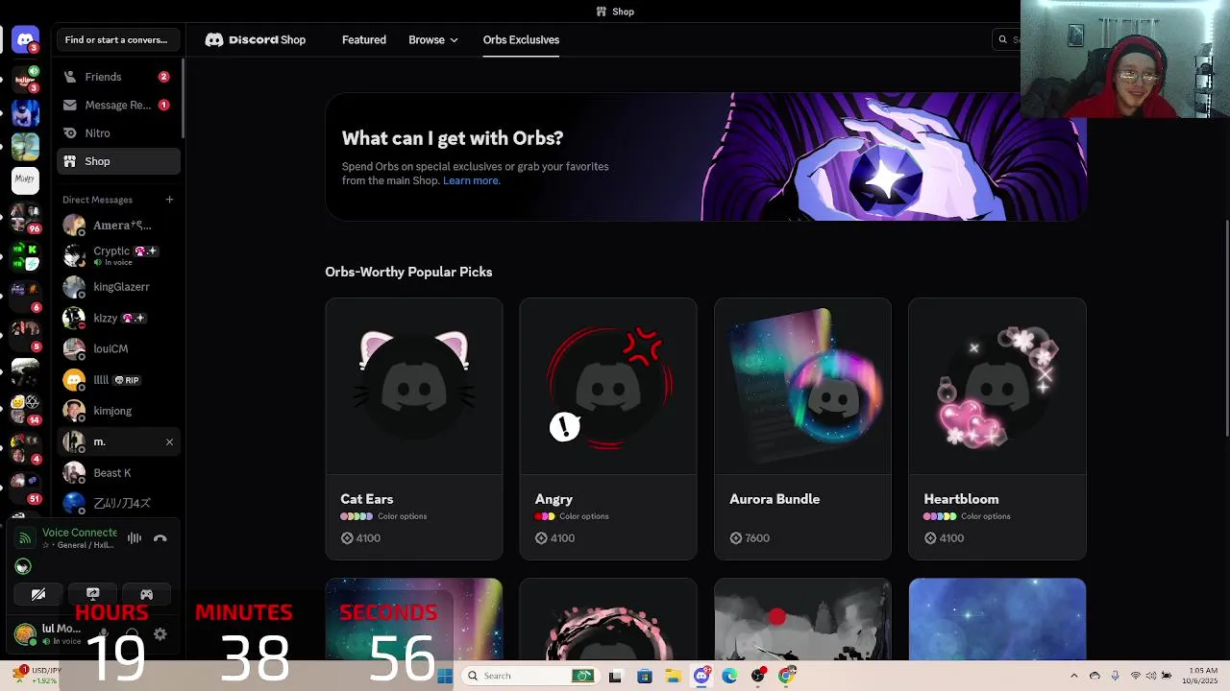Open the Aurora Bundle card
The width and height of the screenshot is (1230, 691).
pos(802,429)
